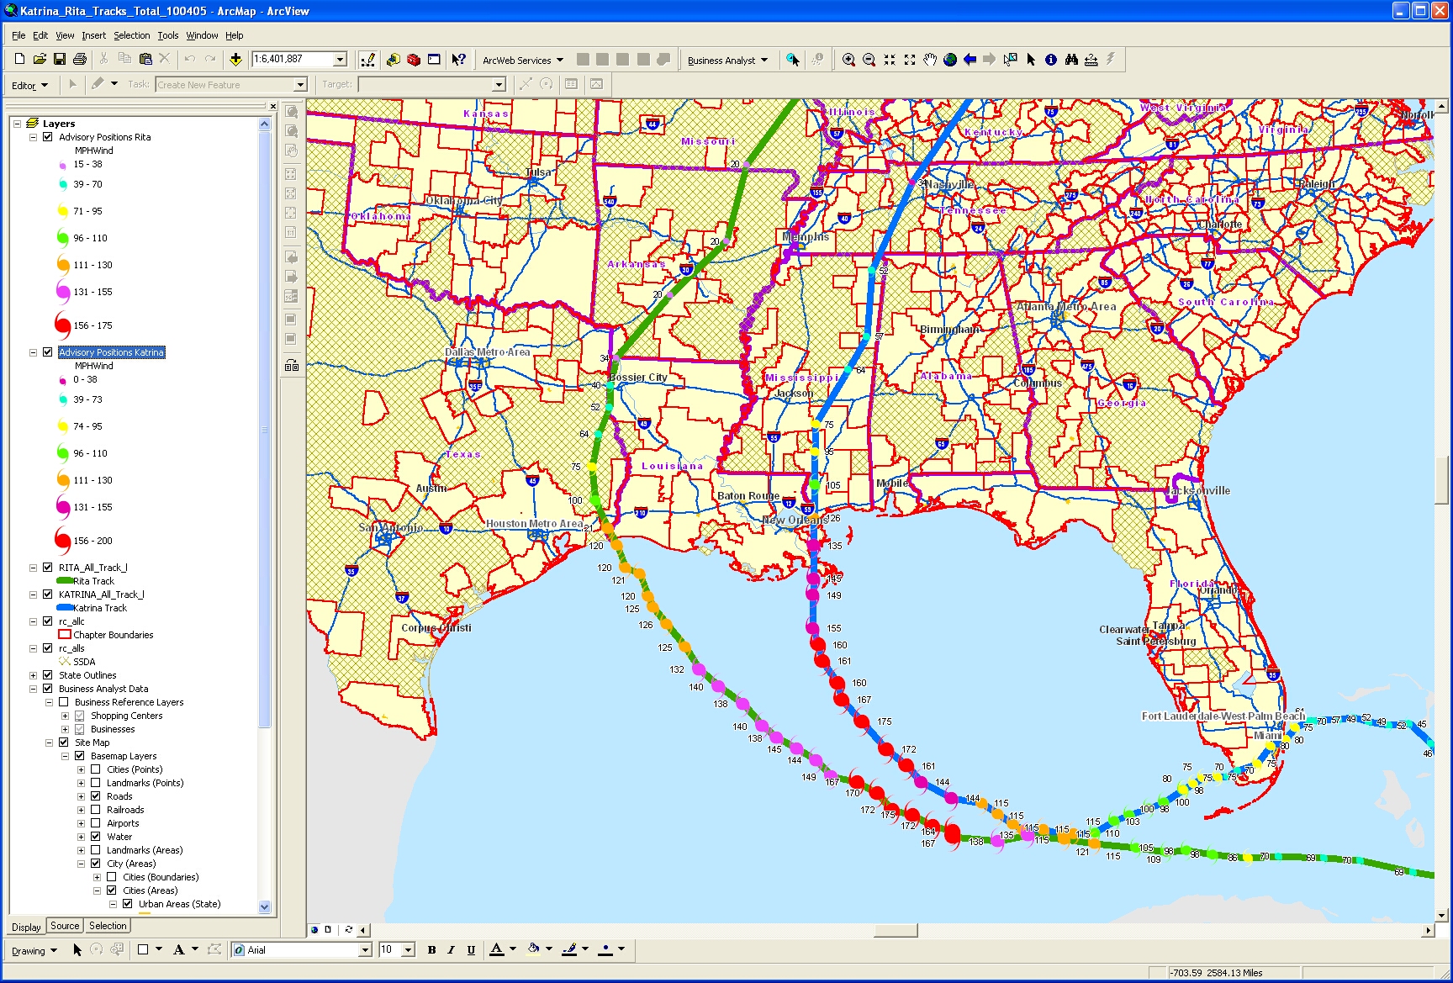Image resolution: width=1453 pixels, height=983 pixels.
Task: Uncheck the Advisory Positions Rita layer
Action: pos(48,137)
